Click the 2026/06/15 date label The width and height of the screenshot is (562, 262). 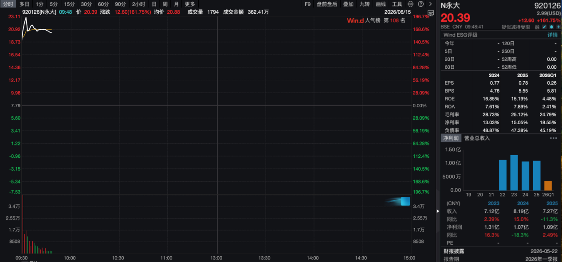(x=397, y=12)
